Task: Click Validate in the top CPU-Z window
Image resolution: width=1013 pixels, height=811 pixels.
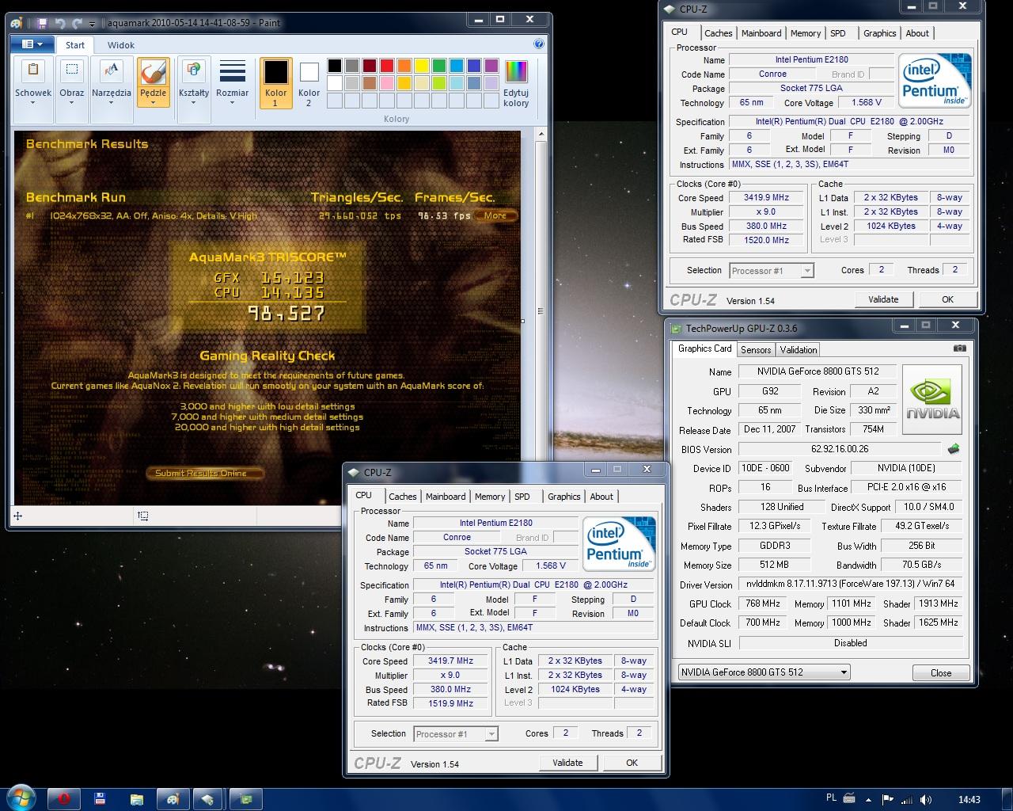Action: (x=883, y=299)
